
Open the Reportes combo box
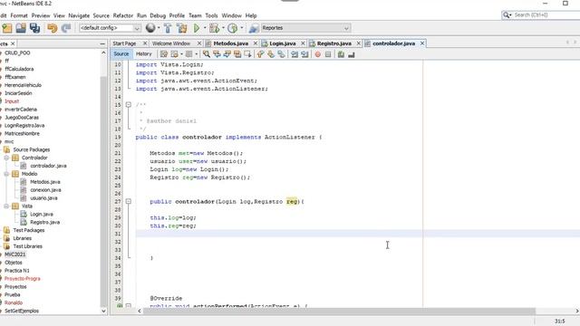305,28
